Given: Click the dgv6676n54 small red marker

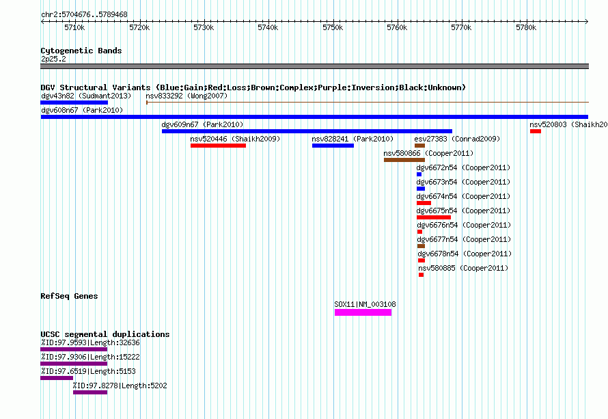Looking at the screenshot, I should point(420,232).
